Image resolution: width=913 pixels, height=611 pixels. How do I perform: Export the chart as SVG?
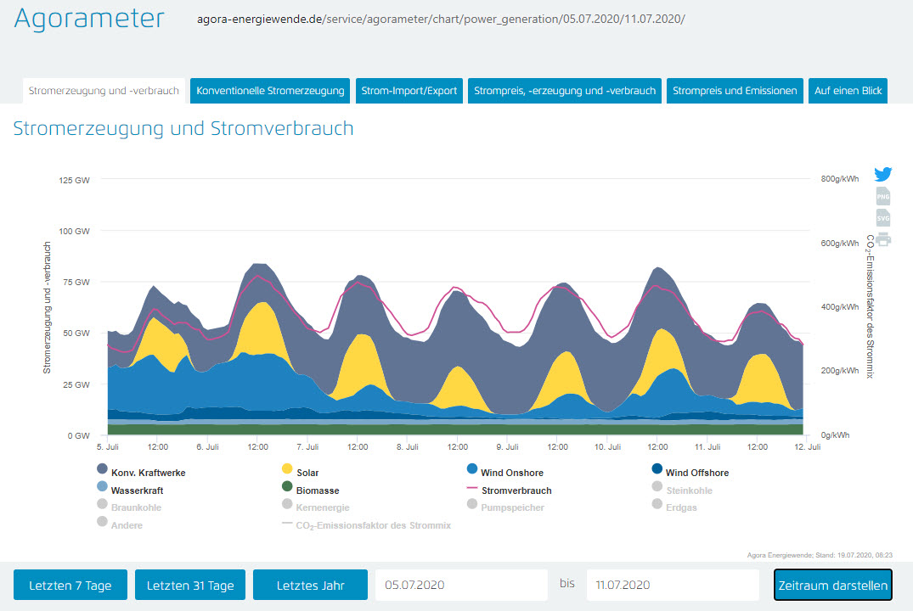[883, 218]
